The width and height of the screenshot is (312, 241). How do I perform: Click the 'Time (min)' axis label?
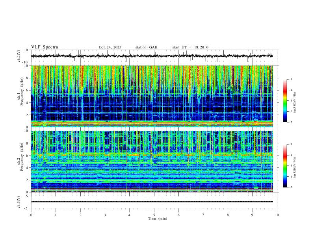pyautogui.click(x=158, y=219)
